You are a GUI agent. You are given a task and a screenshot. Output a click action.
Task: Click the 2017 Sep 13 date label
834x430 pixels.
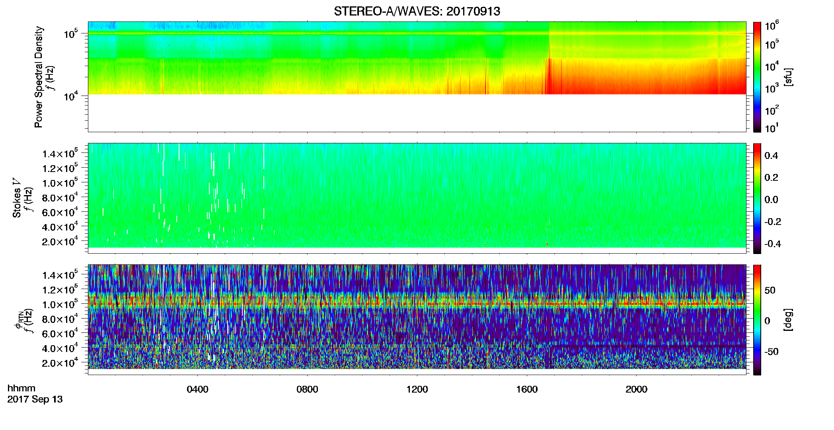click(x=35, y=399)
